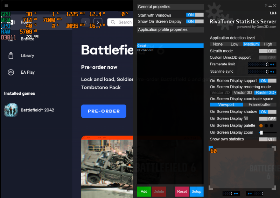Screen dimensions: 280x198
Task: Open Raster 3D dropdown arrow
Action: pyautogui.click(x=275, y=93)
